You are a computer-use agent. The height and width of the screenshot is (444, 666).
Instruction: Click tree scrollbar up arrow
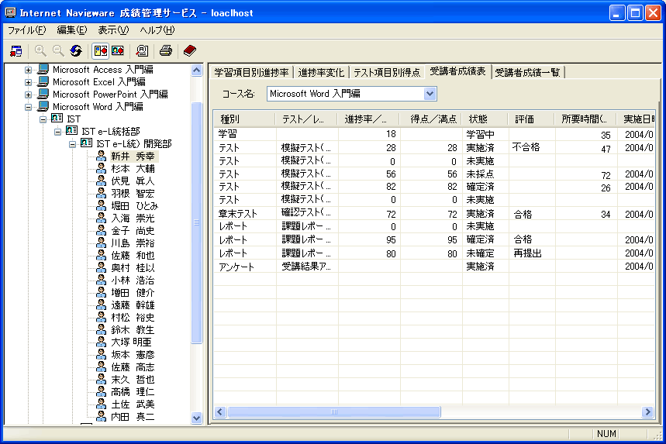pos(197,70)
